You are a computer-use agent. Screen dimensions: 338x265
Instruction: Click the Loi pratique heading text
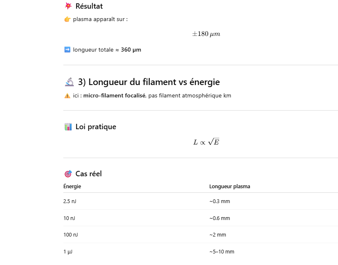point(96,127)
